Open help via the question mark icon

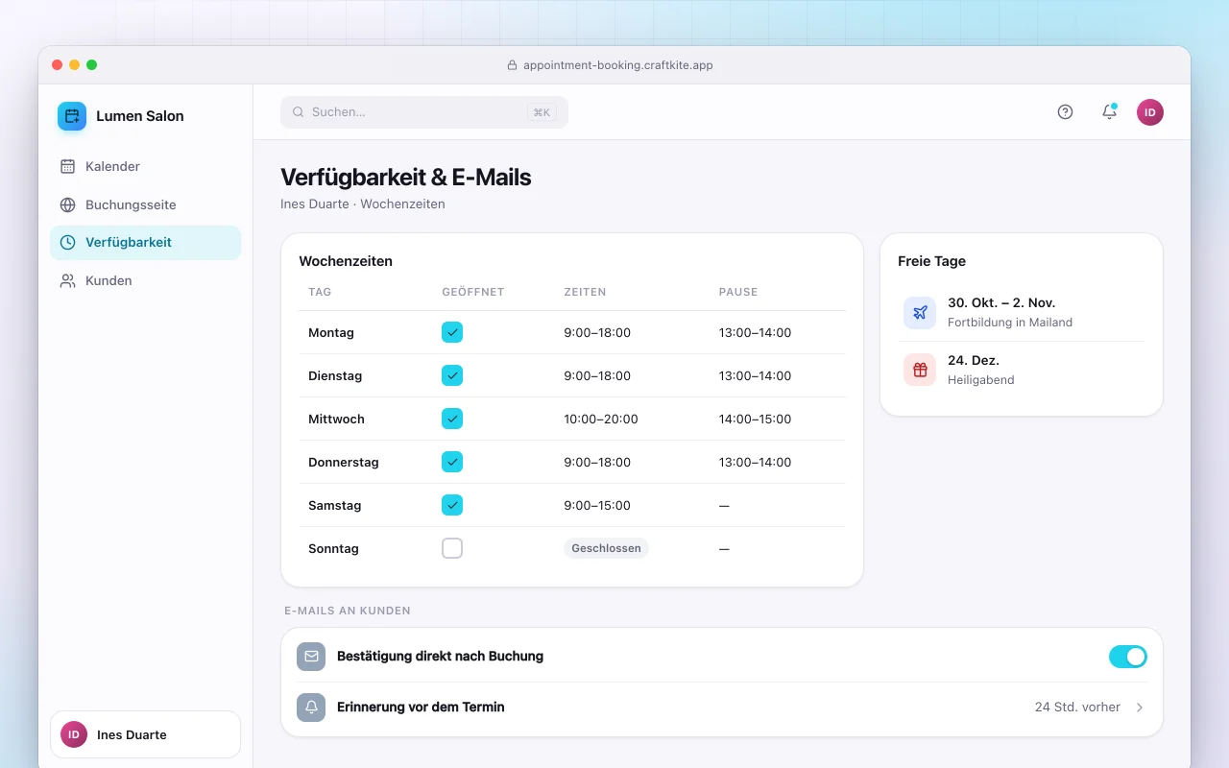pyautogui.click(x=1065, y=112)
